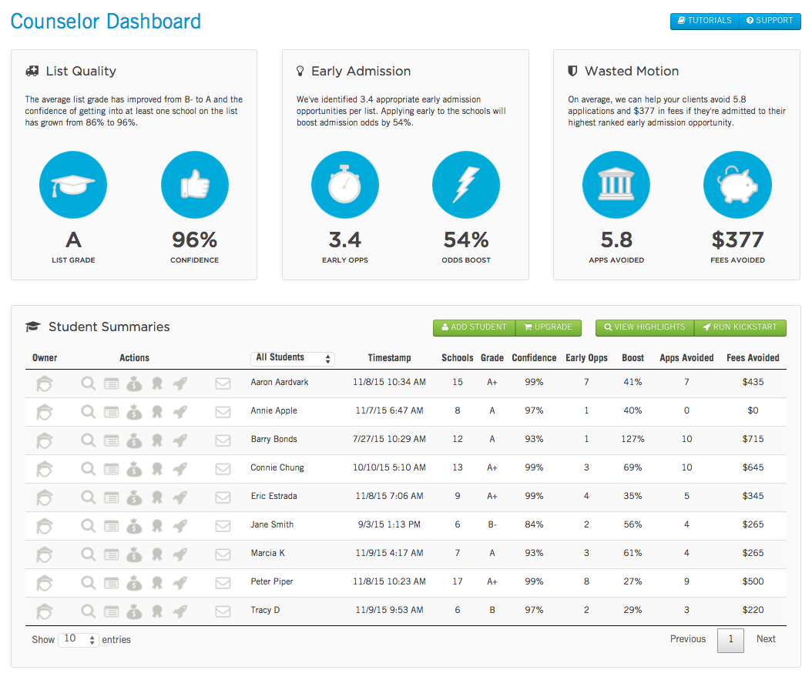Click the 127% boost value
812x680 pixels.
632,439
